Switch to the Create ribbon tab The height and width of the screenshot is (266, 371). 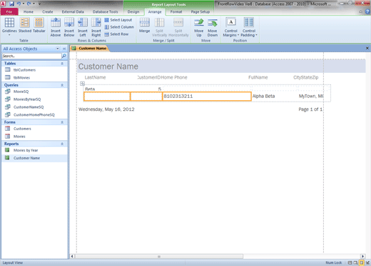[x=48, y=11]
